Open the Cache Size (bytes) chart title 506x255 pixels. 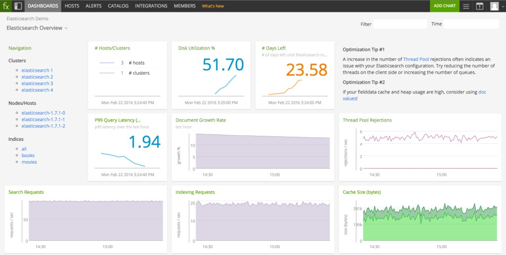(362, 192)
